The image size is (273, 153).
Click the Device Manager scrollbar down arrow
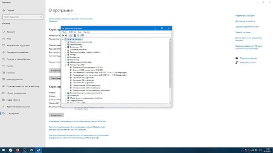170,102
